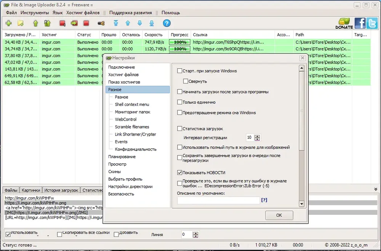The image size is (381, 251).
Task: Select Безопасность settings category
Action: coord(121,194)
